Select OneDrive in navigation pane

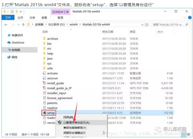[18, 42]
